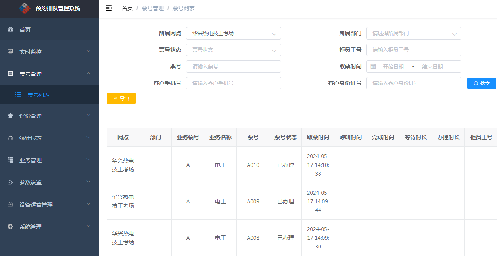Image resolution: width=497 pixels, height=256 pixels.
Task: Open the 所属网点 dropdown
Action: pos(233,33)
